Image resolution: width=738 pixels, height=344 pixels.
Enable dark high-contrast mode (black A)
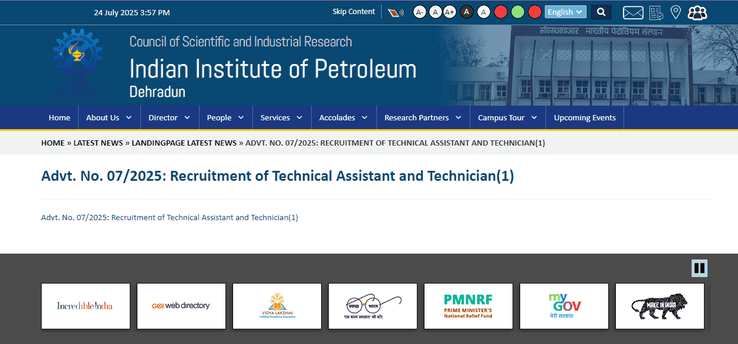point(467,12)
